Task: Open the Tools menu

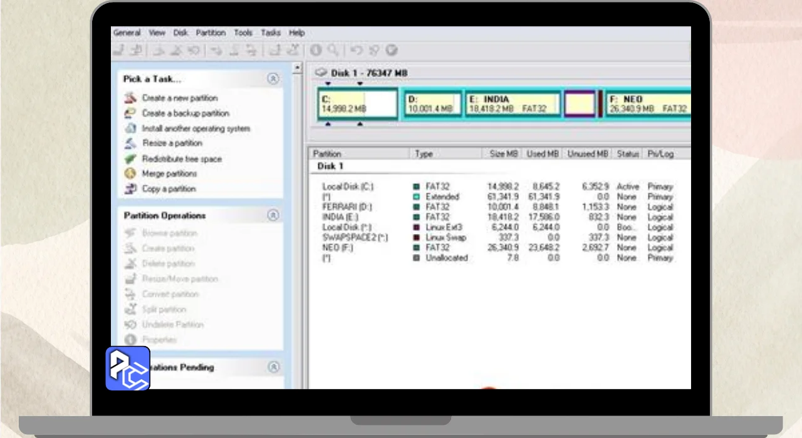Action: tap(243, 33)
